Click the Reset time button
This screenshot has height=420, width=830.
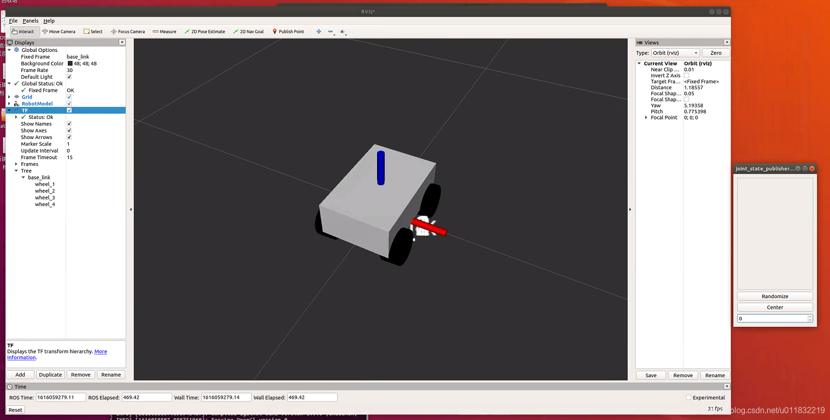tap(16, 410)
